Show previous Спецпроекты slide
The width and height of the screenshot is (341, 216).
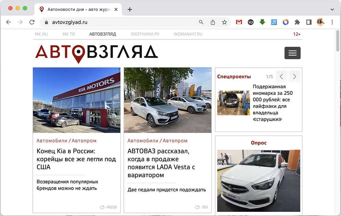point(281,77)
